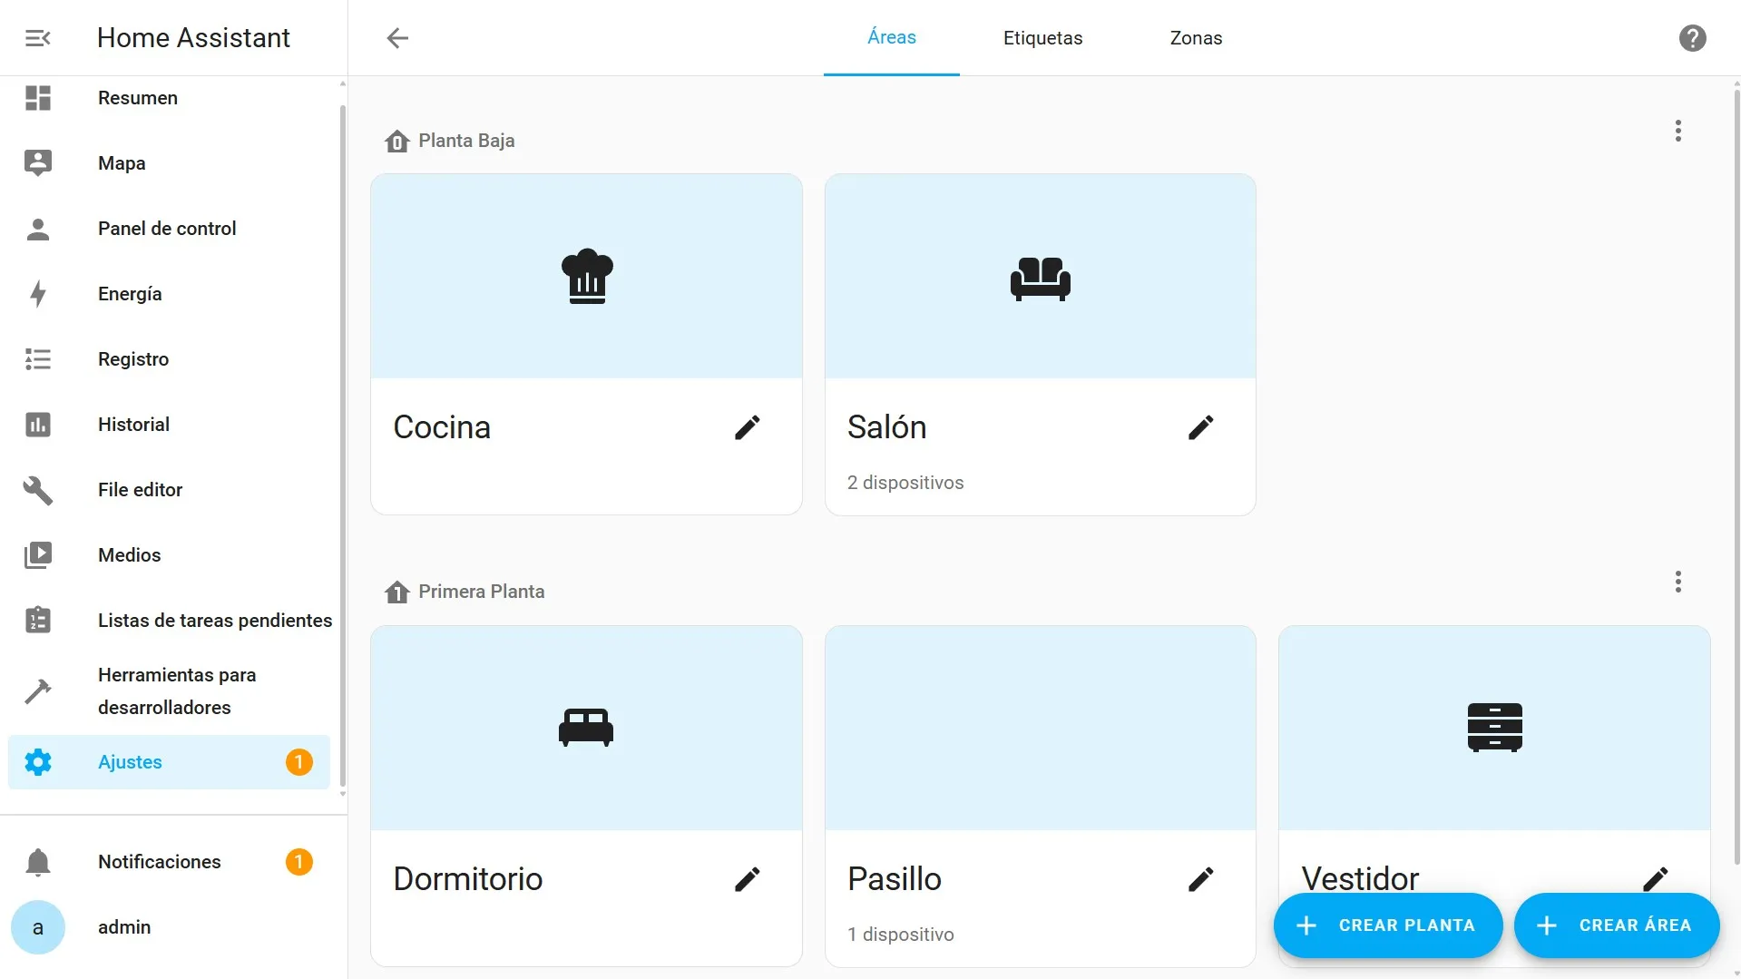
Task: Click the CREAR PLANTA button
Action: click(1388, 925)
